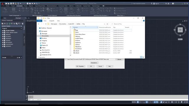Select the Extra Library Demo folder in Explorer
189x106 pixels.
pyautogui.click(x=80, y=34)
